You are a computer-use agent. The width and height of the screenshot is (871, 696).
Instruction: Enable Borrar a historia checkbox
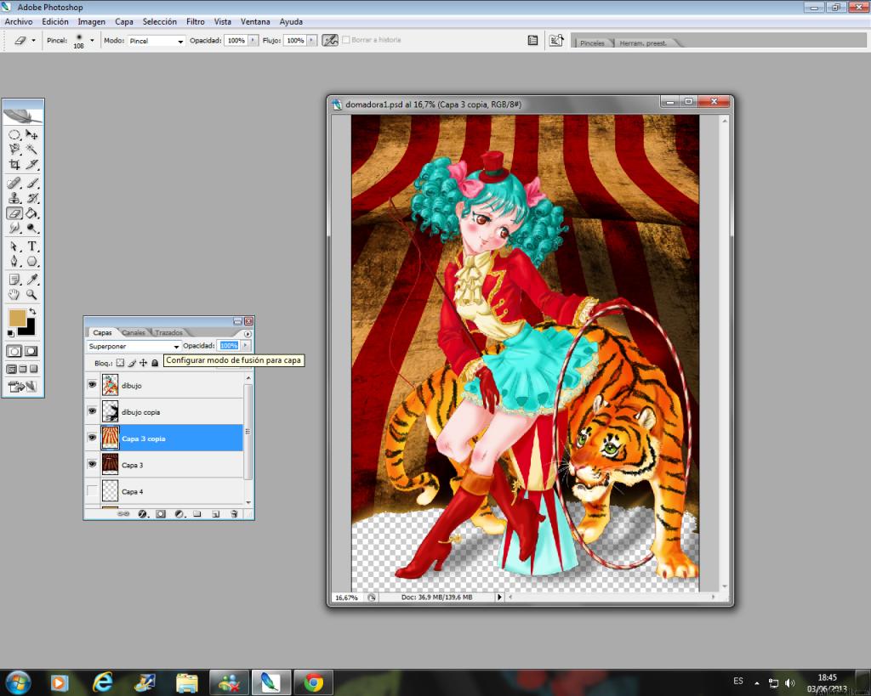pos(345,40)
